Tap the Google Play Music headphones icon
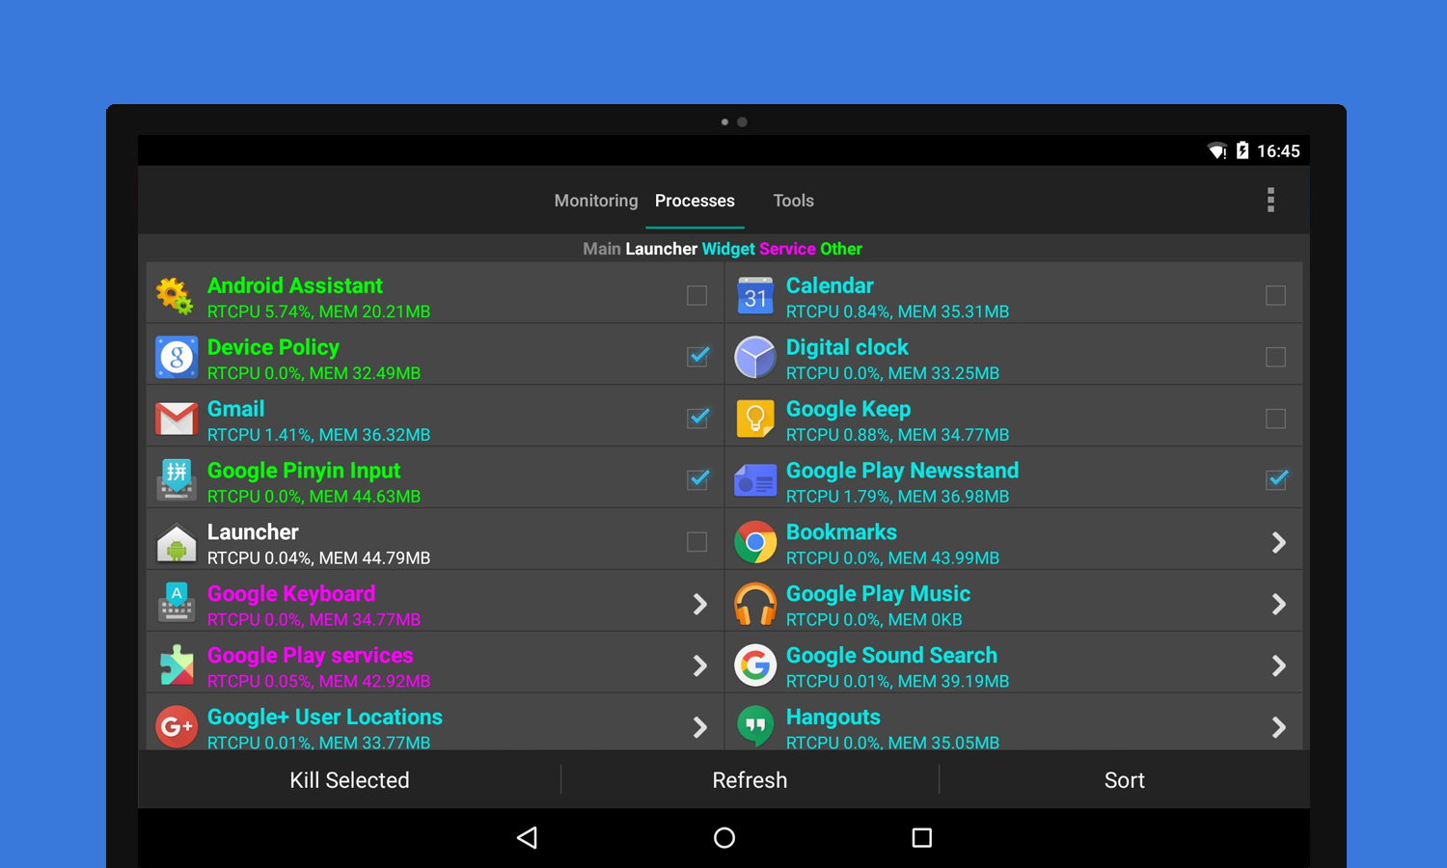Screen dimensions: 1447x868 [755, 604]
